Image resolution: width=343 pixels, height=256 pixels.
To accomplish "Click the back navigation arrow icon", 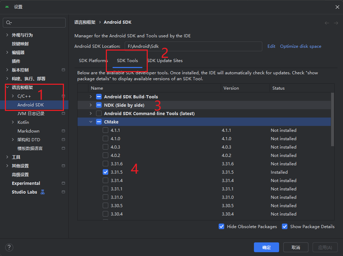I will [x=327, y=23].
